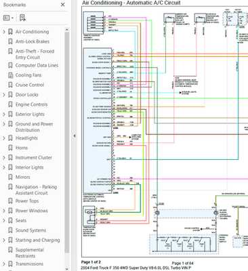The height and width of the screenshot is (271, 248).
Task: Click the 'Page 1 of 84' label
Action: (183, 263)
